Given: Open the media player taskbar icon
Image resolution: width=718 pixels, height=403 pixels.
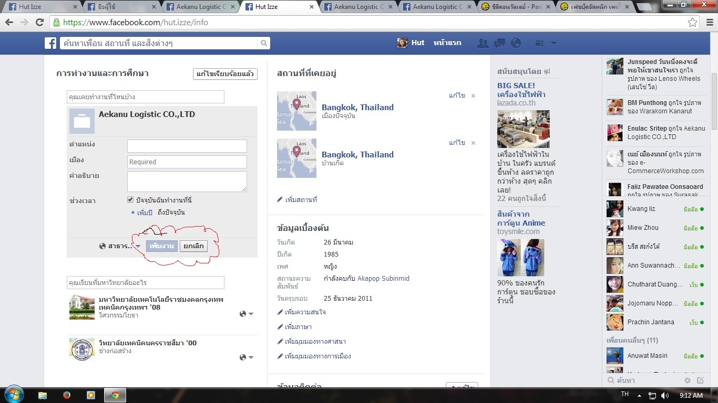Looking at the screenshot, I should coord(91,395).
